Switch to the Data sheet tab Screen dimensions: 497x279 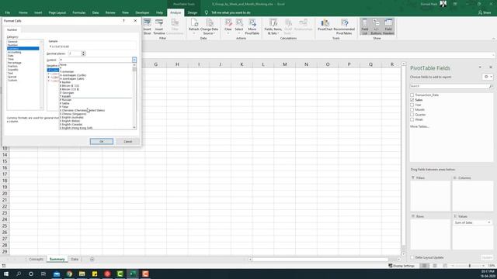(75, 260)
